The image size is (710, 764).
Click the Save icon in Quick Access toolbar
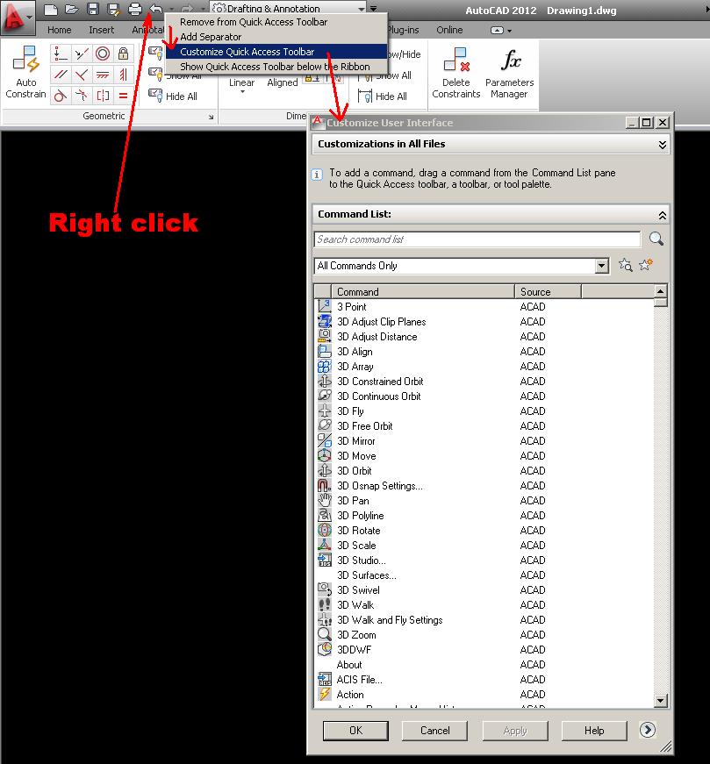tap(93, 10)
